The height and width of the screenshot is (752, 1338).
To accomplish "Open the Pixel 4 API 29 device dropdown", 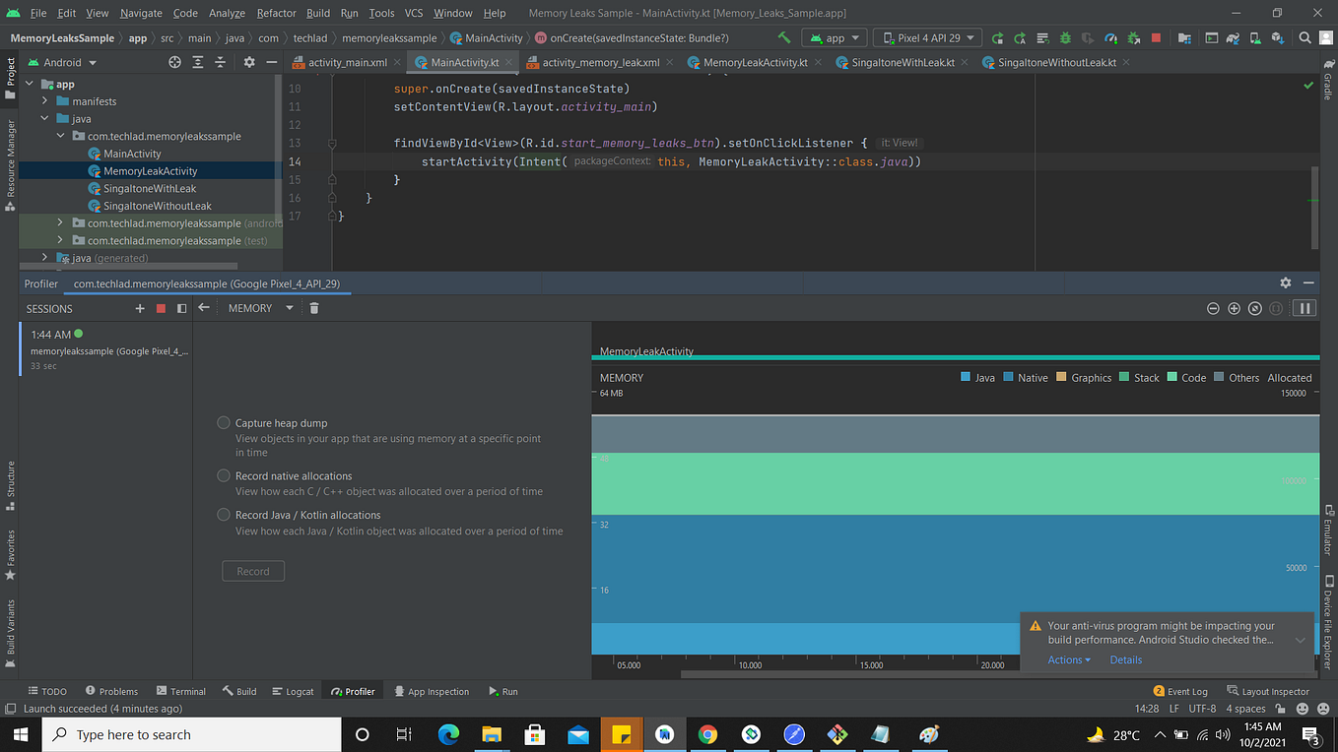I will tap(927, 38).
